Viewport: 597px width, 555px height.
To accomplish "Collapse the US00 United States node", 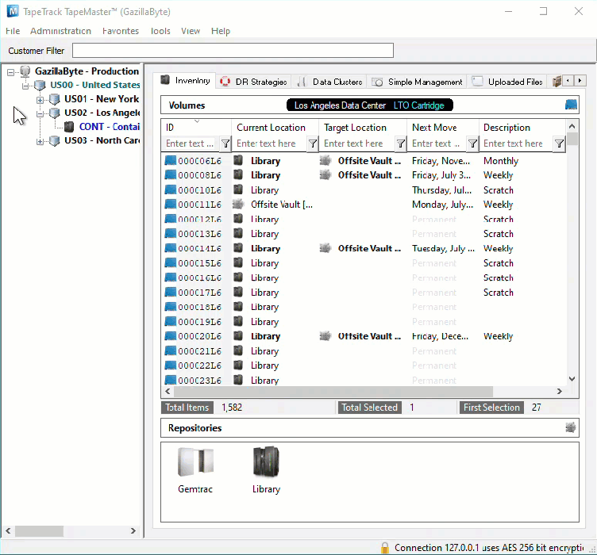I will tap(25, 86).
